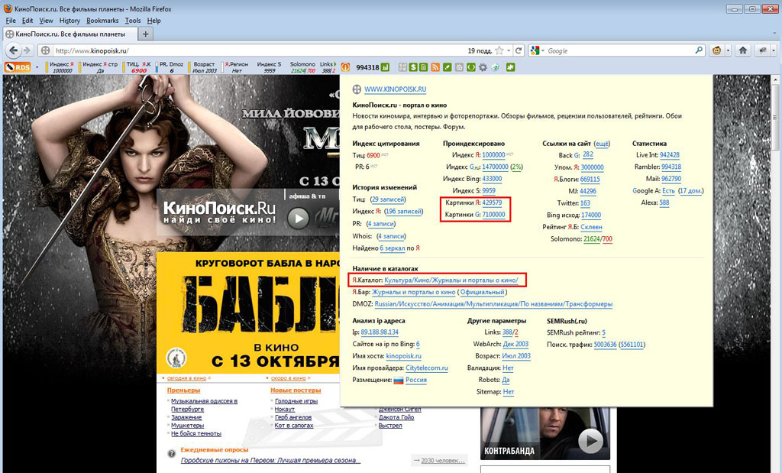
Task: Expand the Google search engine dropdown
Action: coord(538,50)
